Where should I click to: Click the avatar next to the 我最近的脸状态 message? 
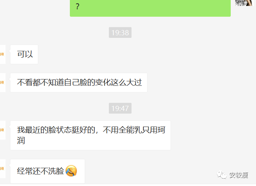click(3, 130)
